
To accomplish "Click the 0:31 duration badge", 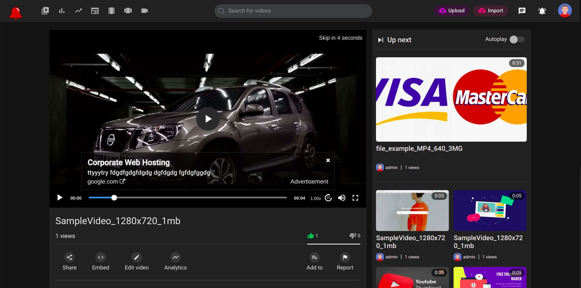I will pyautogui.click(x=517, y=63).
